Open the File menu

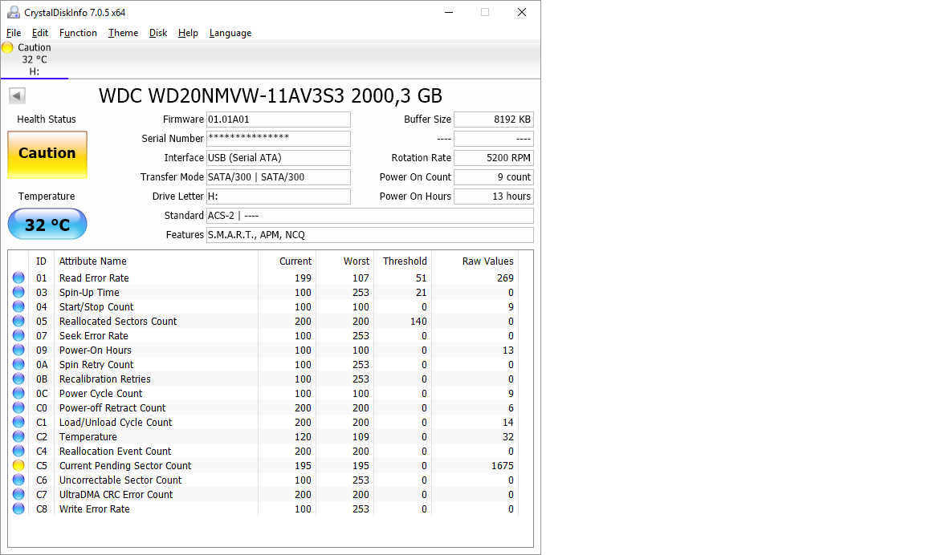14,33
